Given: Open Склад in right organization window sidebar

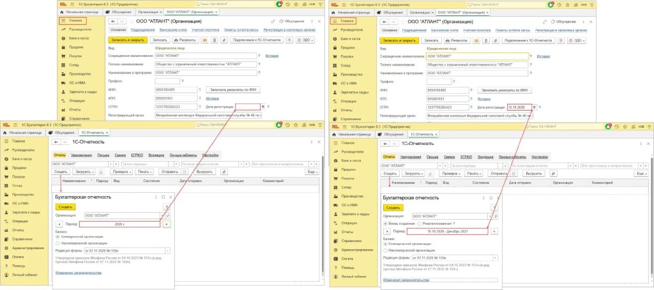Looking at the screenshot, I should pyautogui.click(x=345, y=65).
